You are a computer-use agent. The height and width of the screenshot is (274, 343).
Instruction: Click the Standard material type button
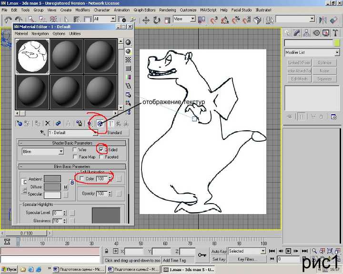click(x=114, y=133)
